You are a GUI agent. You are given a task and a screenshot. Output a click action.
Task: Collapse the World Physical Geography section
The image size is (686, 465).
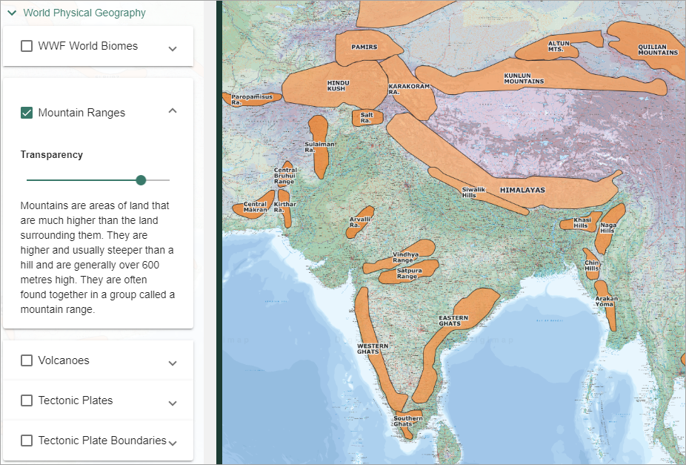(x=12, y=13)
